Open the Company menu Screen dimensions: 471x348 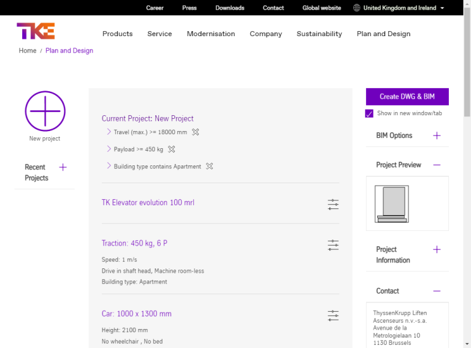pos(266,34)
